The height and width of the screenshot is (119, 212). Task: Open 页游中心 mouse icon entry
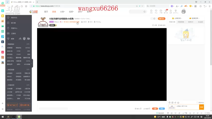[x=8, y=28]
